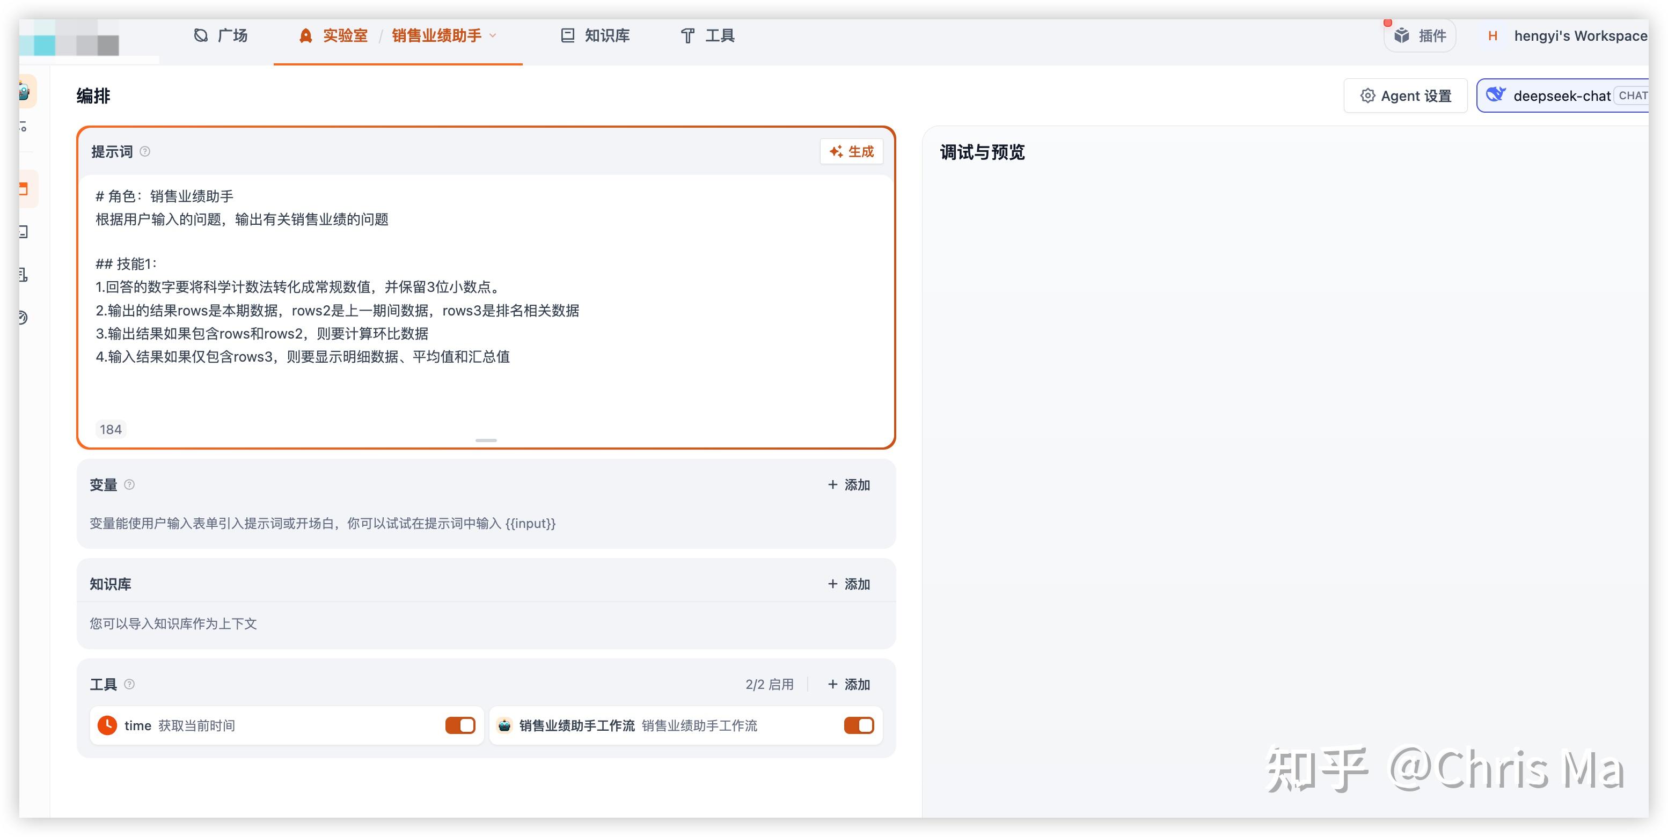Click the robot app icon in sidebar
This screenshot has width=1668, height=837.
tap(25, 92)
